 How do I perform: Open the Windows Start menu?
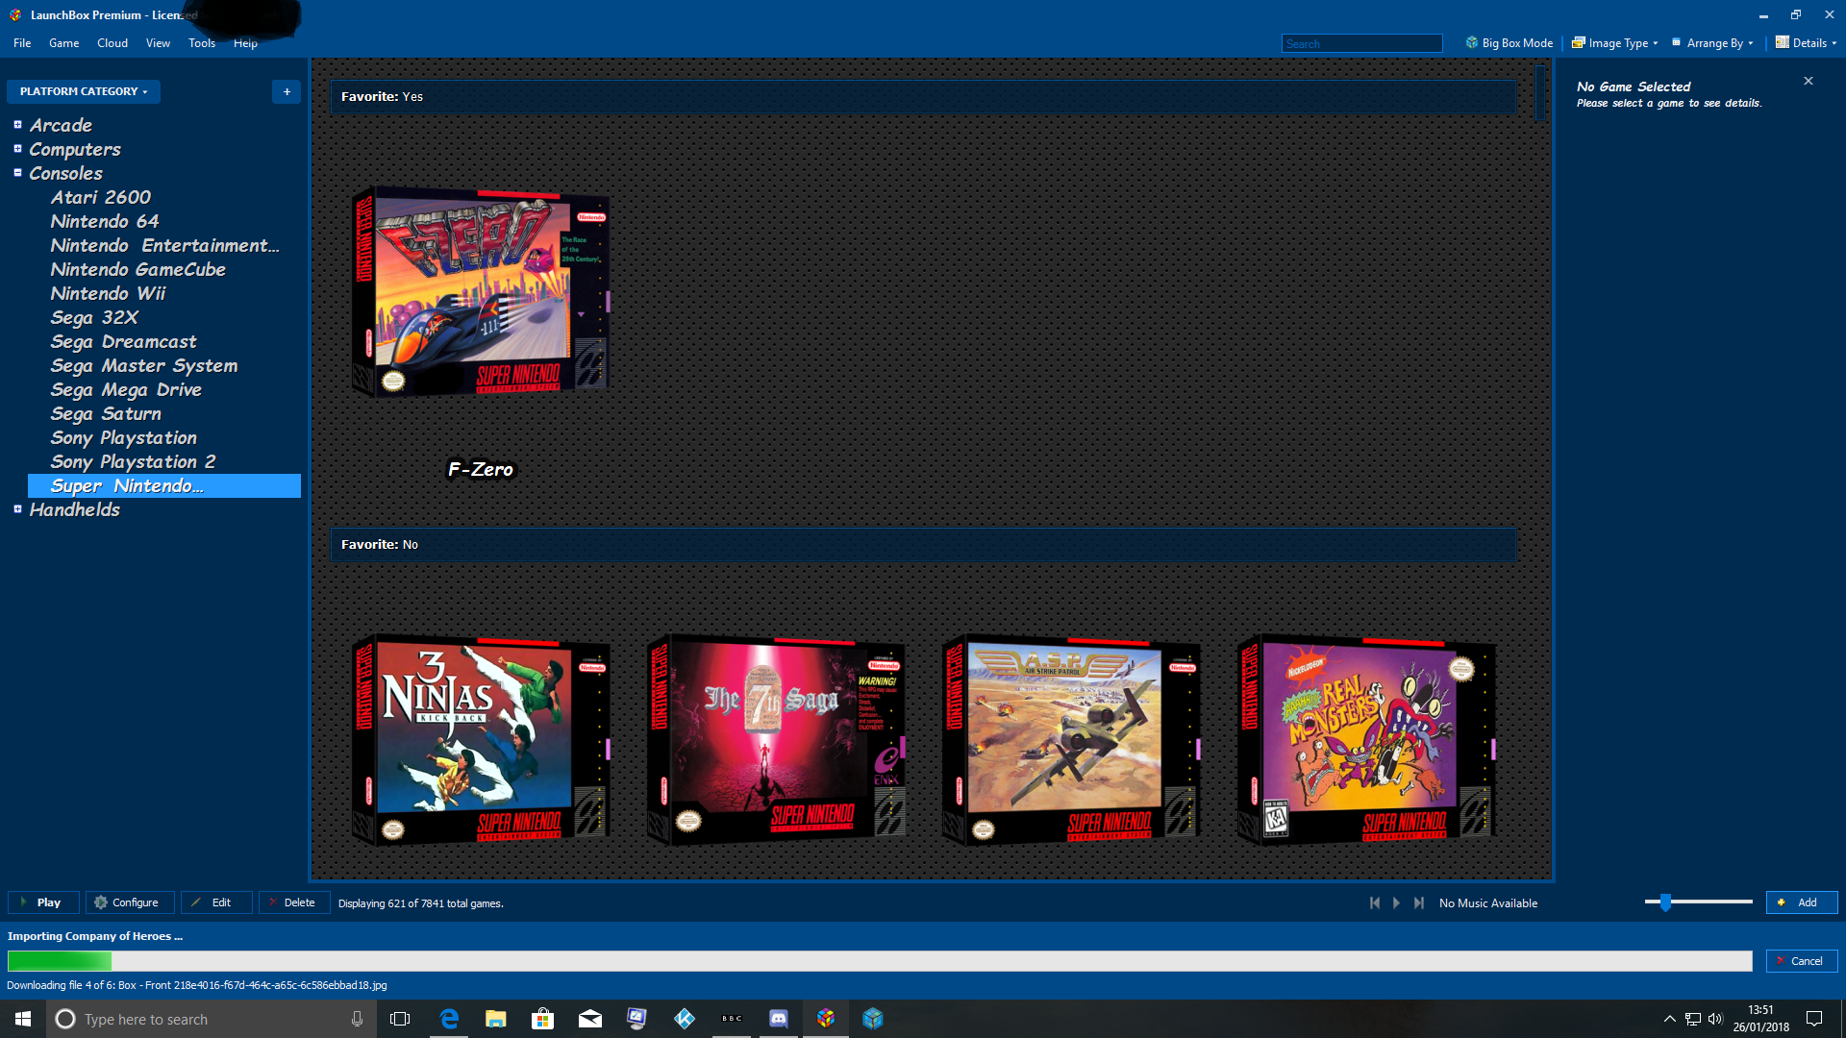click(x=23, y=1019)
